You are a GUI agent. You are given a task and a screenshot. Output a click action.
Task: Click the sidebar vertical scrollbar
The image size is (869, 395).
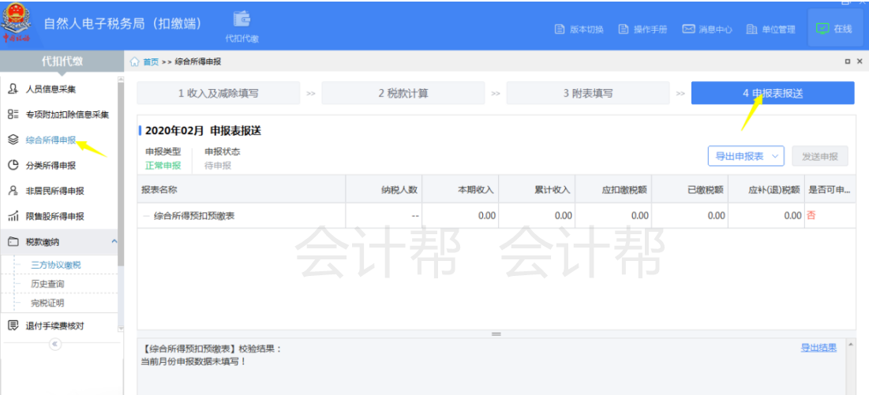coord(121,173)
